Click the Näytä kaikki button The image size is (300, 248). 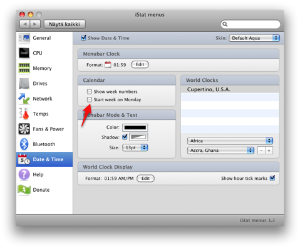65,24
